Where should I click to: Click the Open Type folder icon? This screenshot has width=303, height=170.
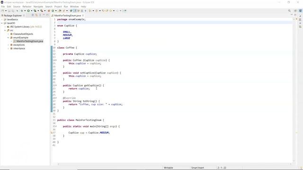(60, 11)
